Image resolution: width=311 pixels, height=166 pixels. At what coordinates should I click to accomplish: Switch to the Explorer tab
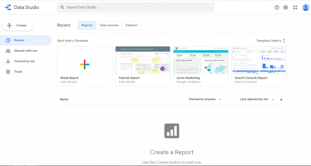click(x=132, y=25)
